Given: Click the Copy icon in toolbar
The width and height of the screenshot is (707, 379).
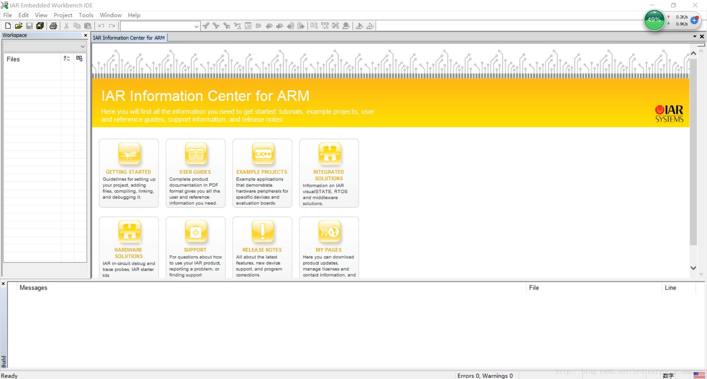Looking at the screenshot, I should coord(77,26).
